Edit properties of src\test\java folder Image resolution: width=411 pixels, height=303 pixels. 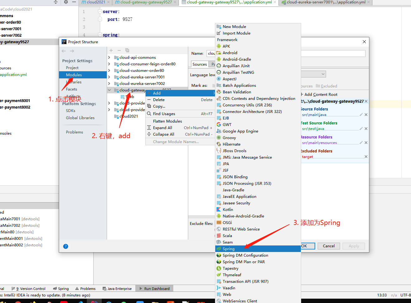coord(361,129)
